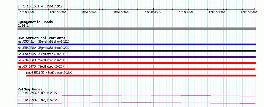Open variant label nsv6353155 (Sedlazeck2020)
This screenshot has width=264, height=107.
(49, 73)
